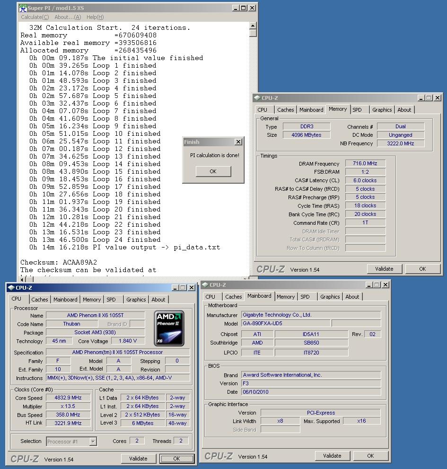Click the GA-890FXA-UD5 model field
The width and height of the screenshot is (447, 469).
pyautogui.click(x=286, y=323)
